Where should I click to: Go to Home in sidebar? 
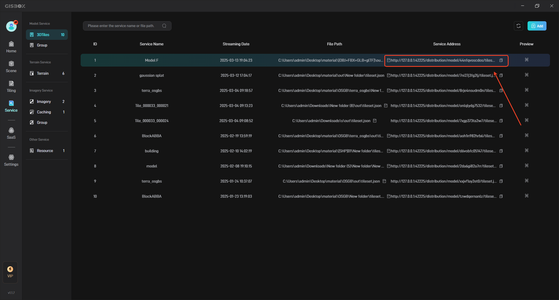pos(11,47)
